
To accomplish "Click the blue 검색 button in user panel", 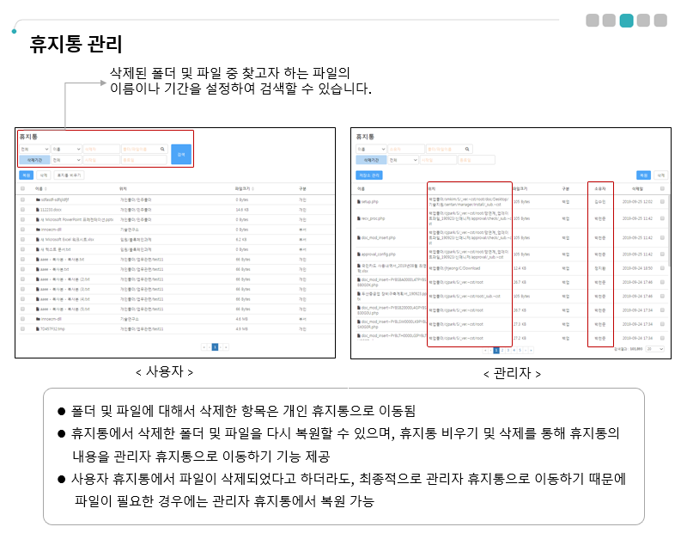I will pos(180,154).
